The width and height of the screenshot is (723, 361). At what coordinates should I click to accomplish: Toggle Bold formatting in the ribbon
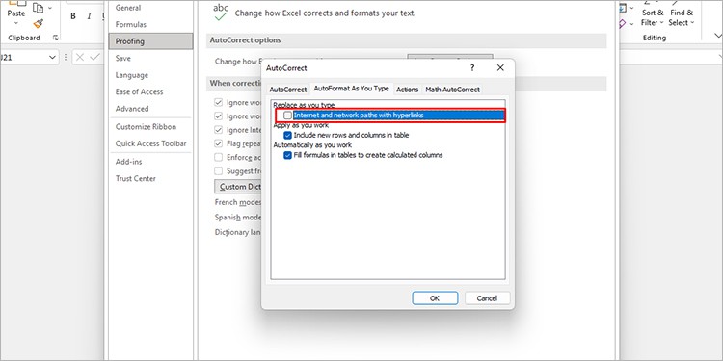point(73,16)
